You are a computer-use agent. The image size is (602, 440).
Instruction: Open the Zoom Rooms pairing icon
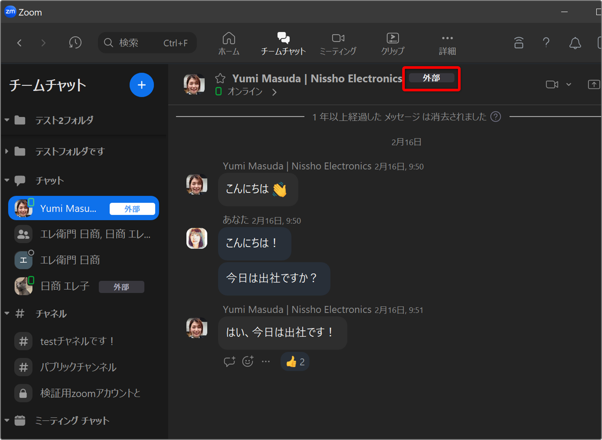click(519, 43)
